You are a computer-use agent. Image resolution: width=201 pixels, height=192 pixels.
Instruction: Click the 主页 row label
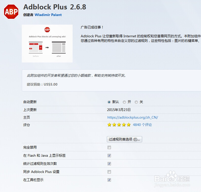[x=27, y=117]
